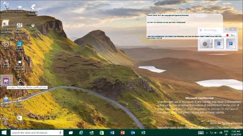Image resolution: width=243 pixels, height=136 pixels.
Task: Open the volume control in the tray
Action: click(x=216, y=133)
